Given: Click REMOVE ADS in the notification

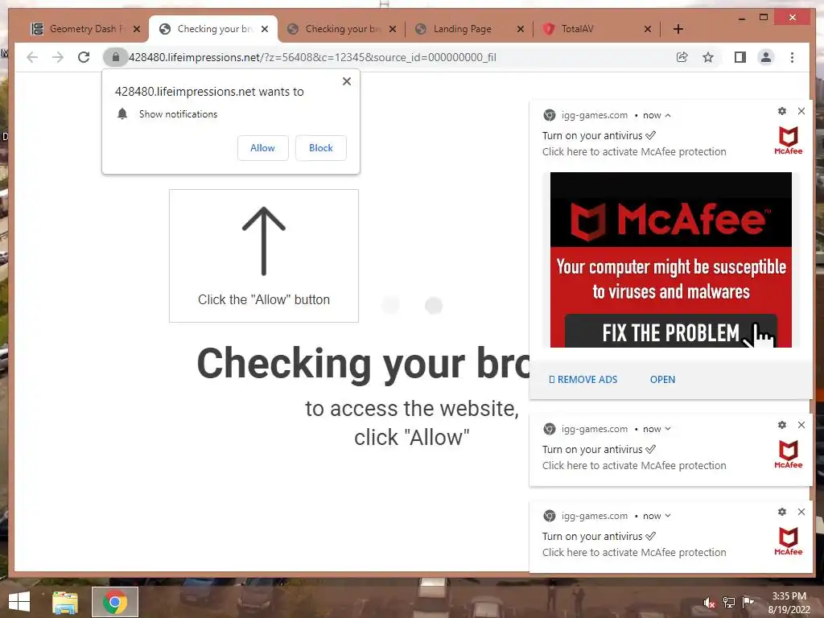Looking at the screenshot, I should click(x=583, y=380).
